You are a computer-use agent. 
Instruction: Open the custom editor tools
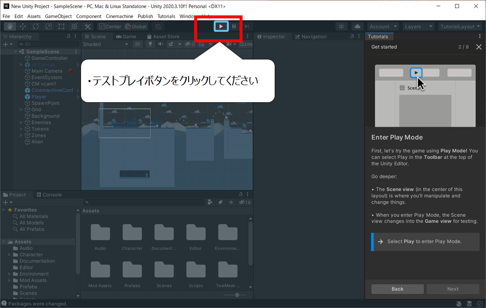tap(87, 27)
